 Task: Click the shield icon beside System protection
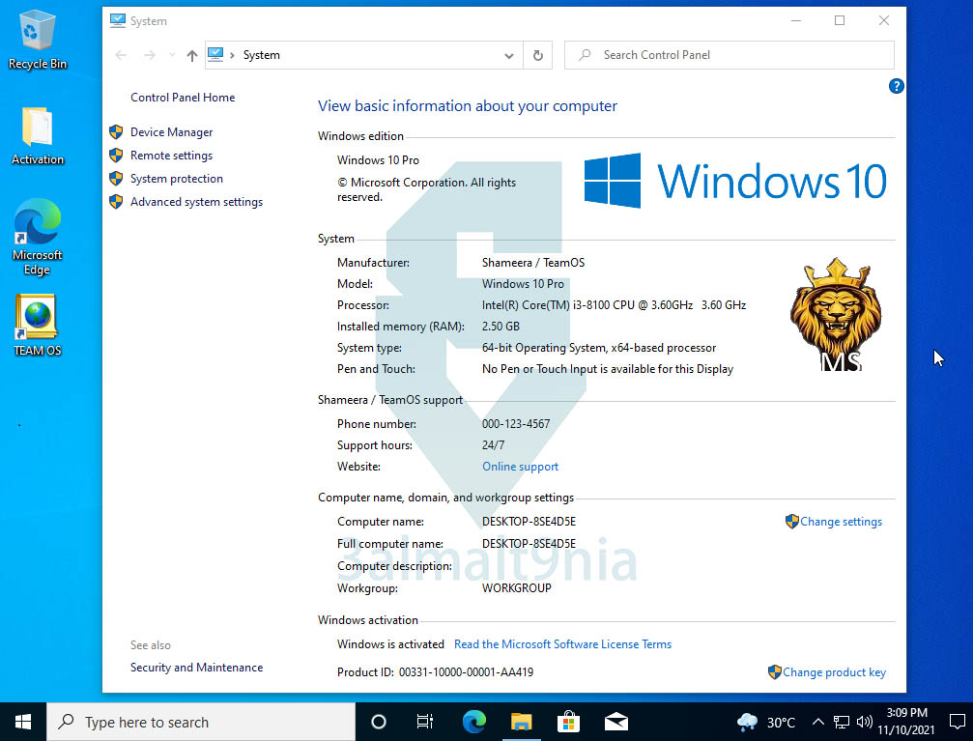pos(116,179)
